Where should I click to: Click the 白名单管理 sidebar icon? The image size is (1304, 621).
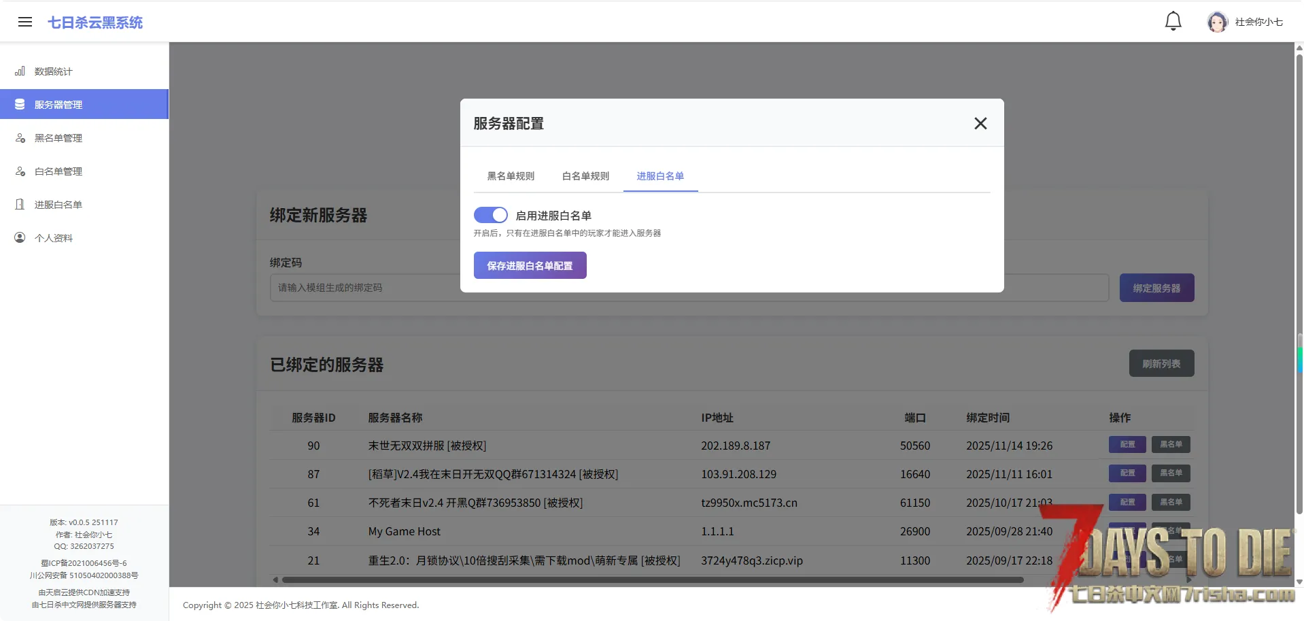click(20, 171)
